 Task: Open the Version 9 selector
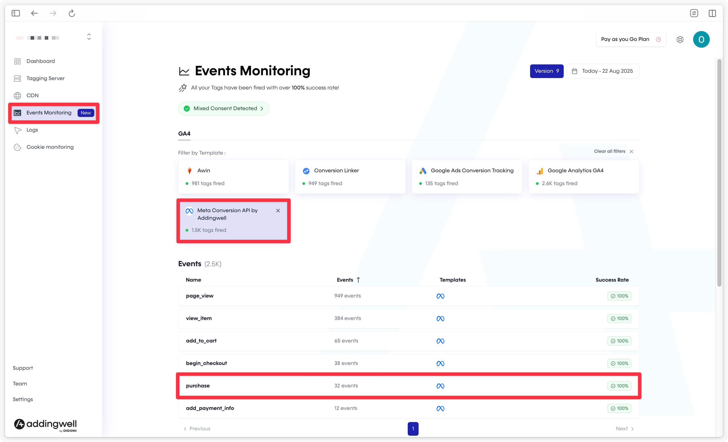pos(547,71)
